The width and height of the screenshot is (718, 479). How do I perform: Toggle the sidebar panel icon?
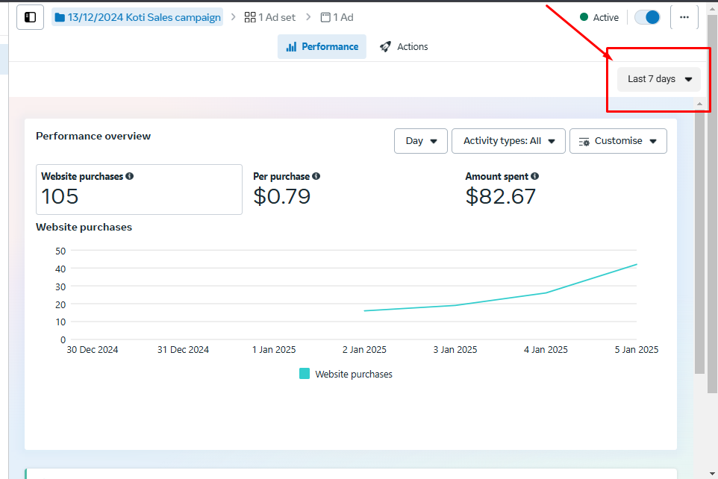coord(30,17)
